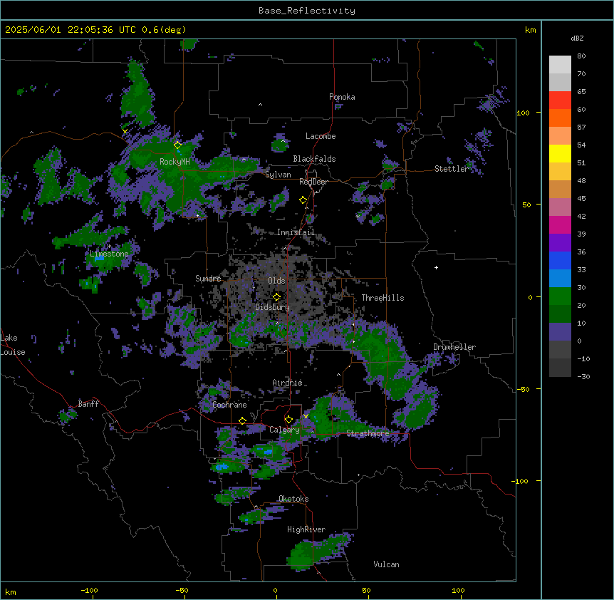Click the Base_Reflectivity title text
The height and width of the screenshot is (600, 614).
point(307,11)
